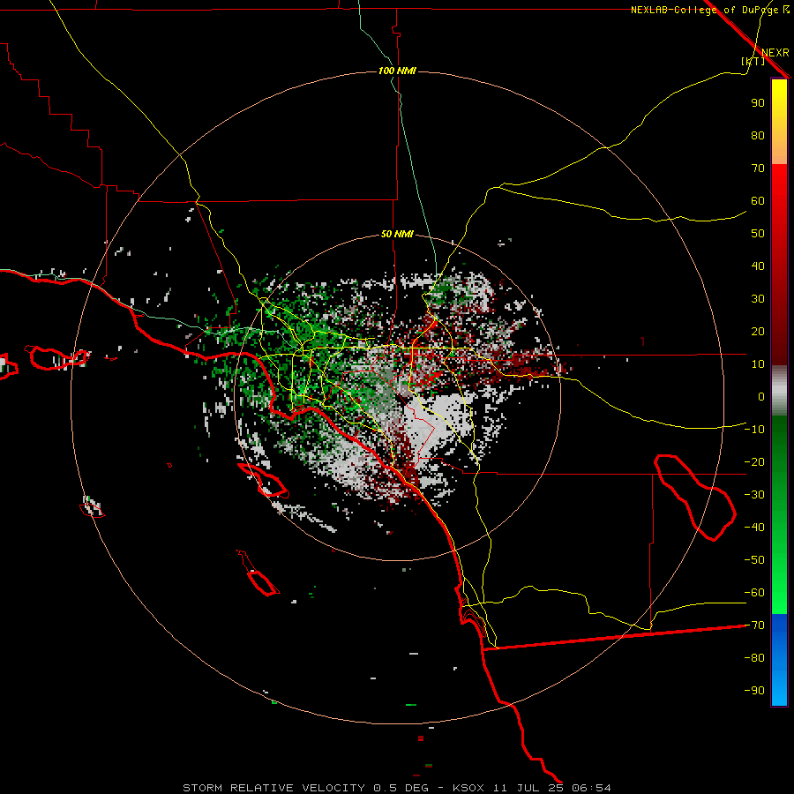Image resolution: width=794 pixels, height=794 pixels.
Task: Click the 50 NMI range ring label
Action: pyautogui.click(x=397, y=234)
